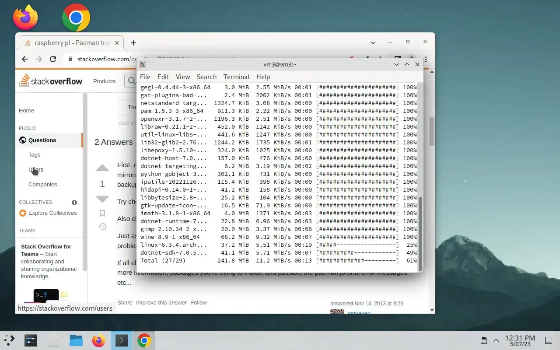Open the terminal Help menu
The width and height of the screenshot is (560, 350).
(x=263, y=77)
